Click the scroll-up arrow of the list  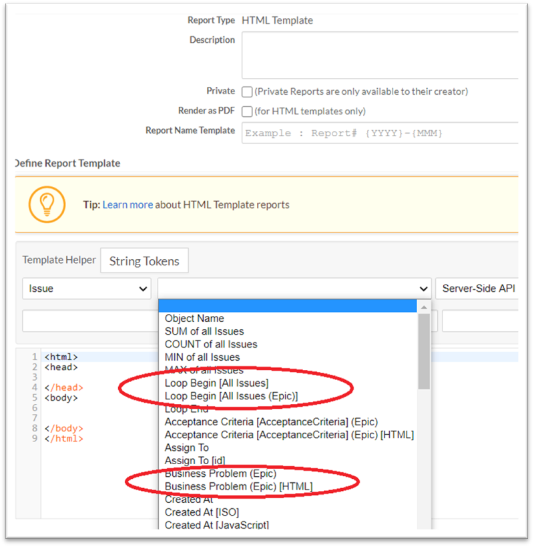(x=424, y=307)
